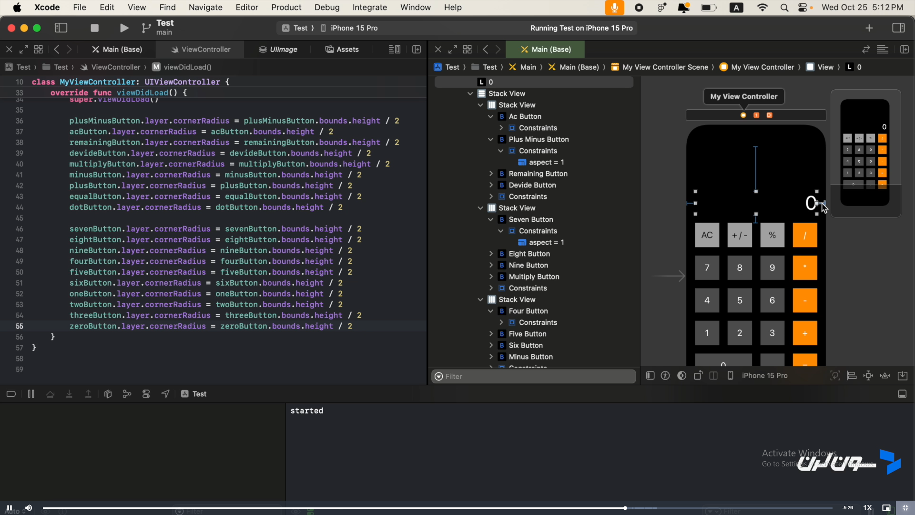
Task: Click the orange divide button on canvas
Action: (805, 235)
